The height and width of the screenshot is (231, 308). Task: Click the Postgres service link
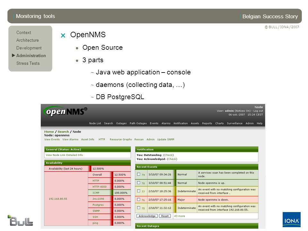point(98,205)
